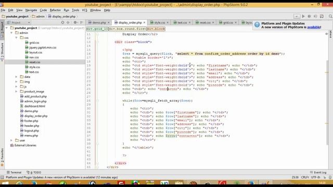333x187 pixels.
Task: Click the Hide Project panel icon
Action: click(x=82, y=22)
